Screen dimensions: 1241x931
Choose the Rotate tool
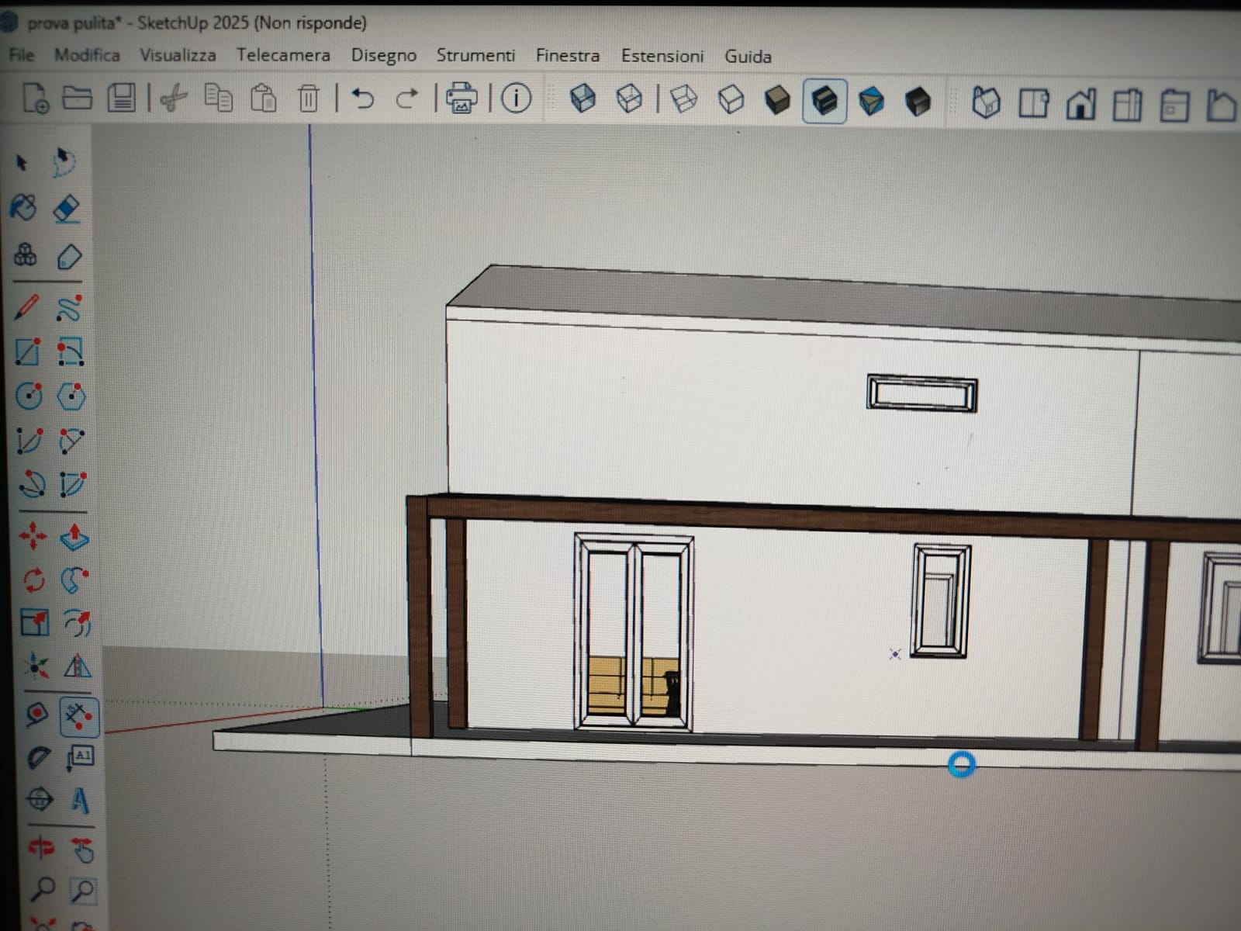(34, 579)
